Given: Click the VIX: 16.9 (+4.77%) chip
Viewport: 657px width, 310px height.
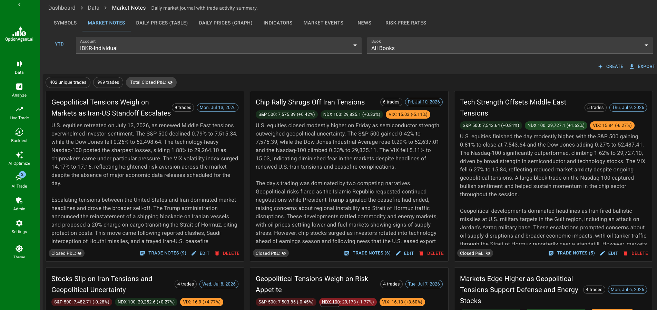Looking at the screenshot, I should [202, 302].
